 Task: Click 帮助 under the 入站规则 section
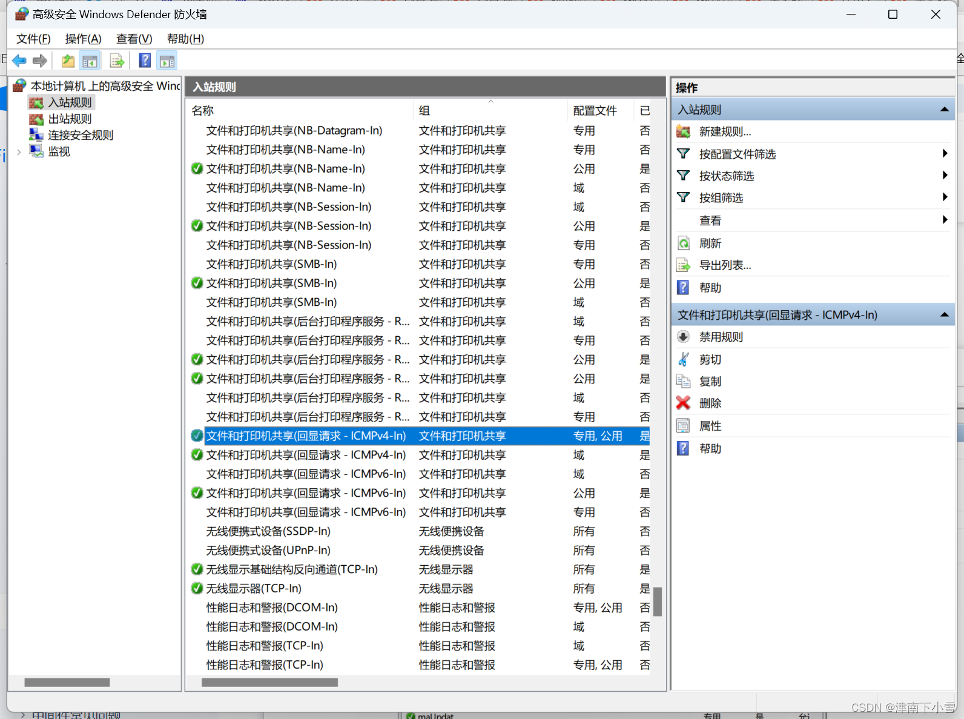coord(710,288)
